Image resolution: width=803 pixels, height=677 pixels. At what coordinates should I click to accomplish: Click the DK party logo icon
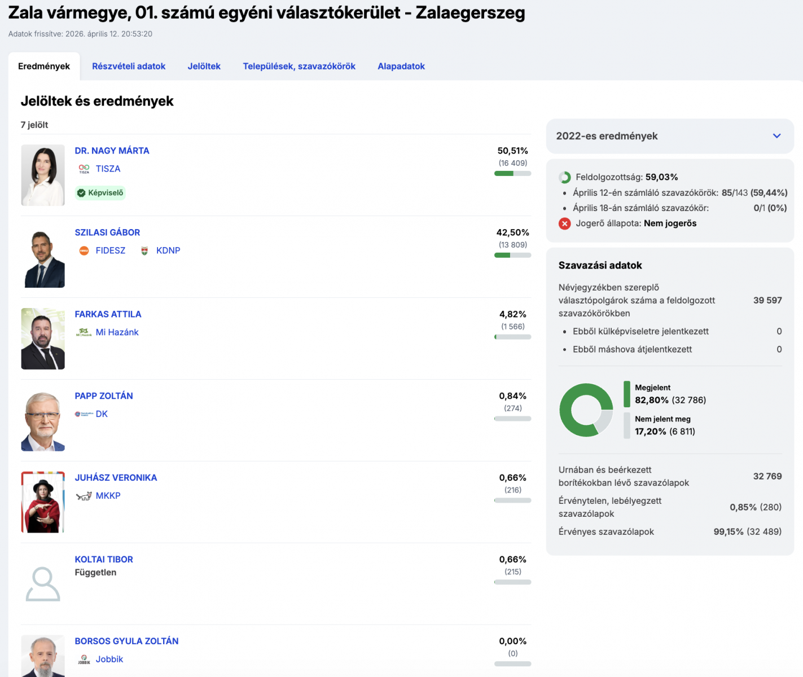click(84, 414)
